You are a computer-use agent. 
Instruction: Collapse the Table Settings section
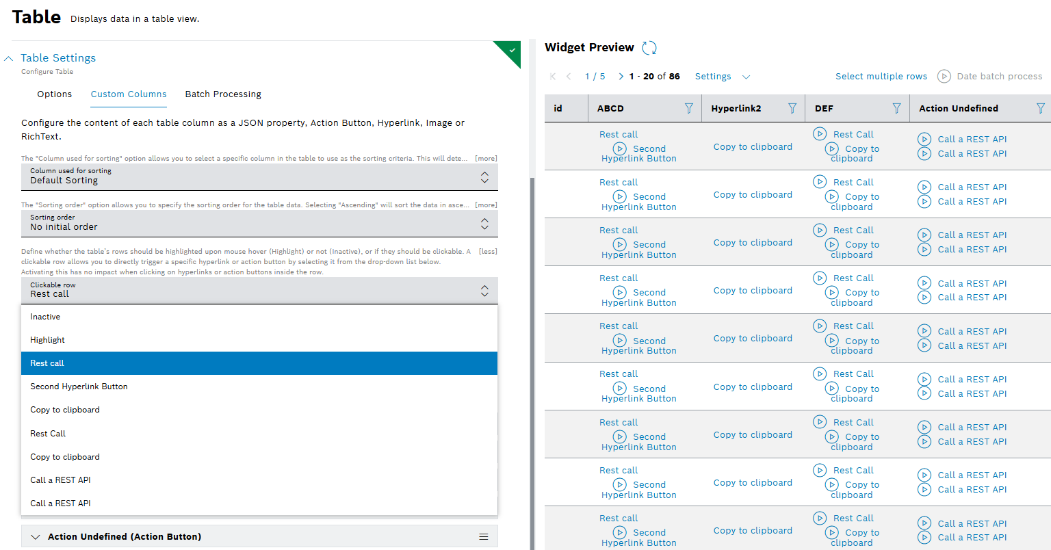click(x=9, y=59)
